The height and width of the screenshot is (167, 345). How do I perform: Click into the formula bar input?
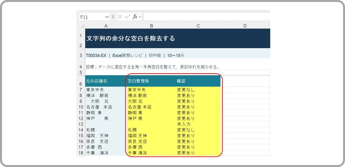[x=207, y=17]
